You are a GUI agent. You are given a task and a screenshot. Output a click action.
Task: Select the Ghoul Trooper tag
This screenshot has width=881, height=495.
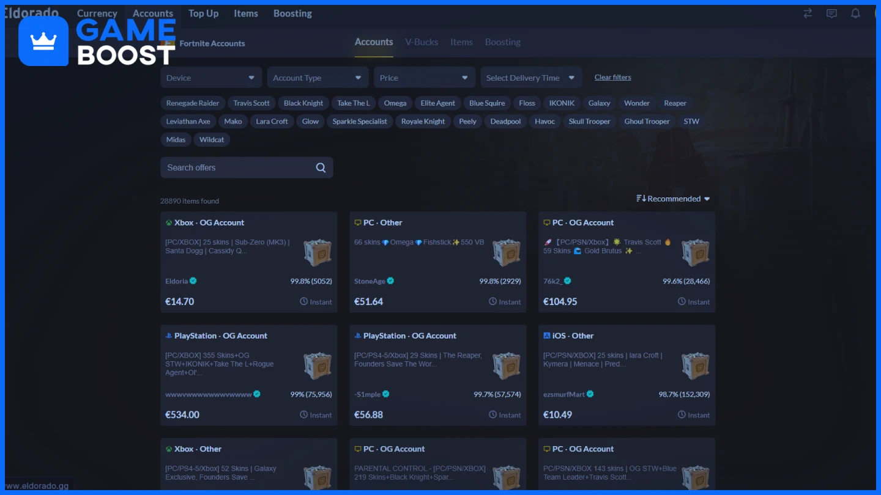tap(647, 122)
